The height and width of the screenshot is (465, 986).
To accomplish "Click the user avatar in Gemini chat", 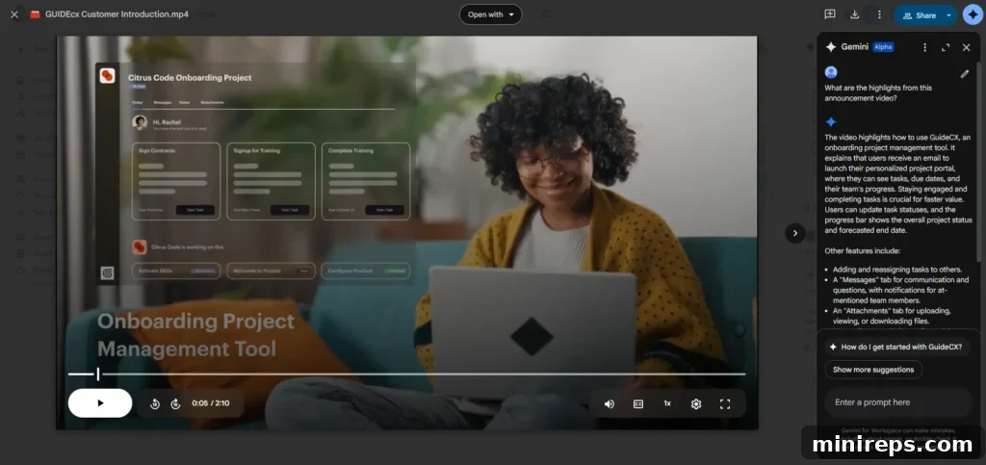I will click(831, 72).
